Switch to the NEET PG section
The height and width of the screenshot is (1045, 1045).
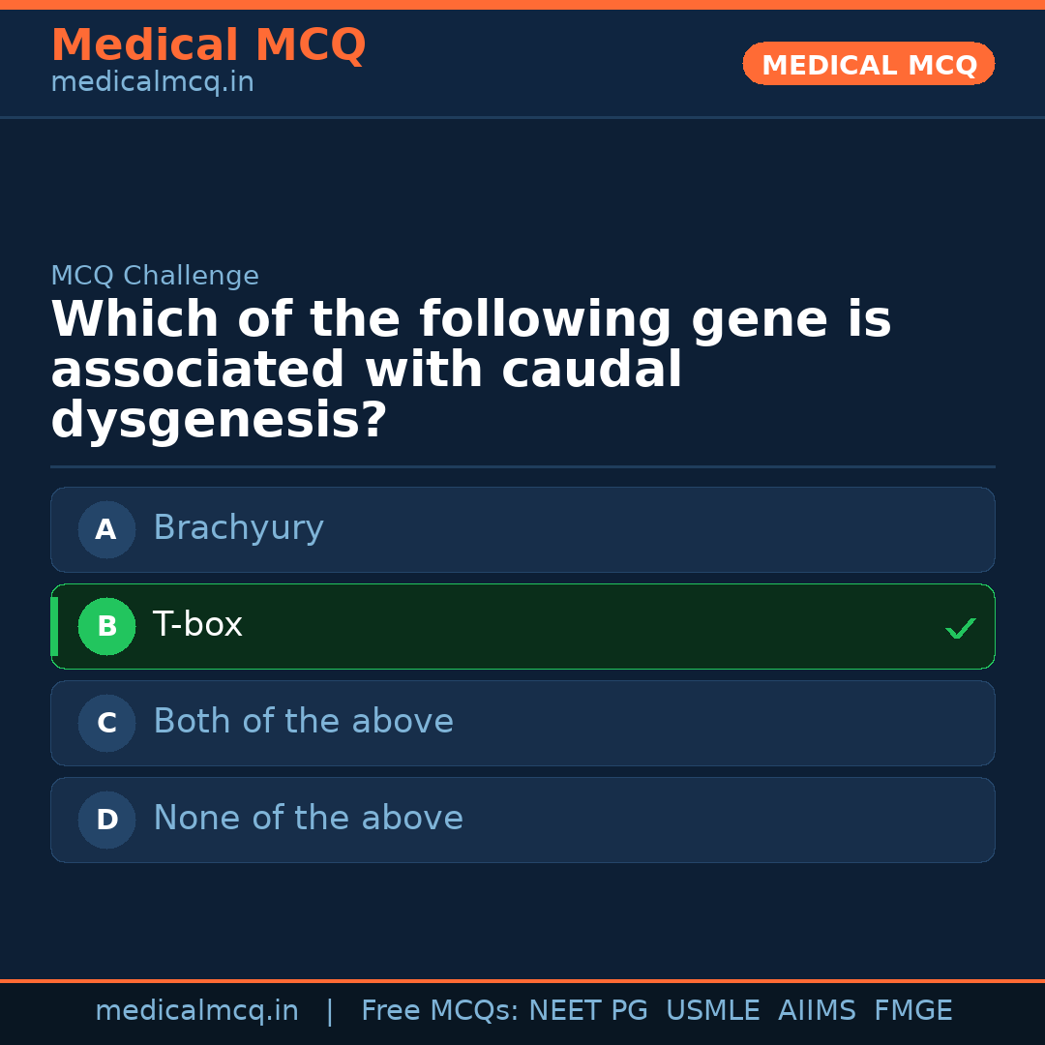[x=587, y=1010]
